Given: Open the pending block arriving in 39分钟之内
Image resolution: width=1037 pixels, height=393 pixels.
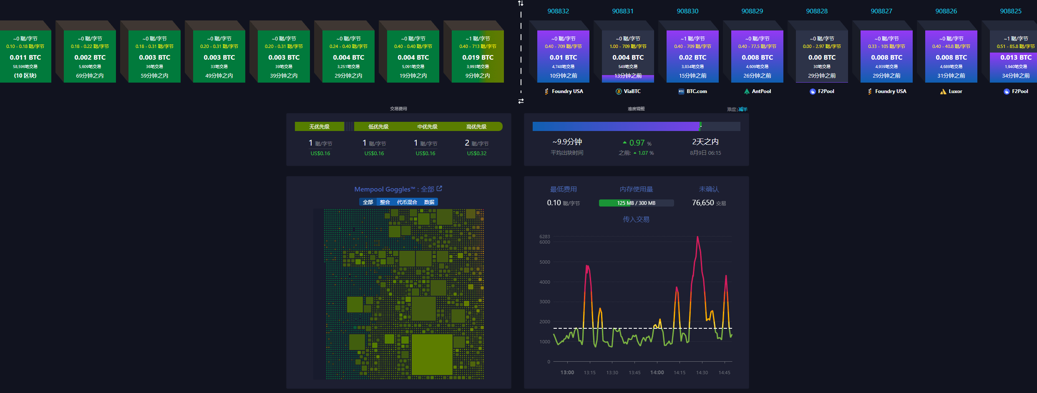Looking at the screenshot, I should (x=284, y=56).
